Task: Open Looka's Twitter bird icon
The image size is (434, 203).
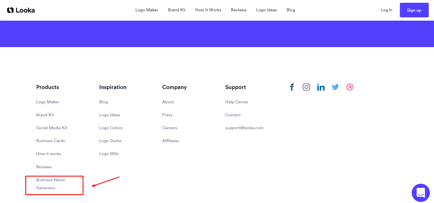Action: pos(335,87)
